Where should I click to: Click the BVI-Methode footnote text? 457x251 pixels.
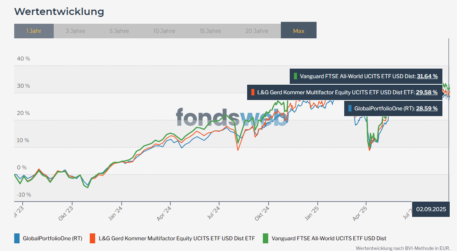[x=403, y=248]
